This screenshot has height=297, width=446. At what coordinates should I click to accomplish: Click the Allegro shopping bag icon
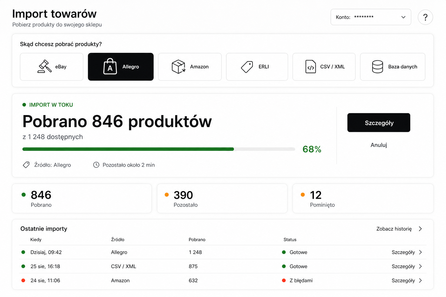pos(110,66)
